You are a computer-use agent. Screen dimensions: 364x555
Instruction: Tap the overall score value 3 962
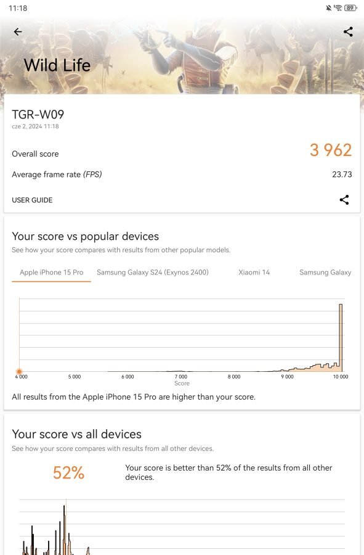331,150
